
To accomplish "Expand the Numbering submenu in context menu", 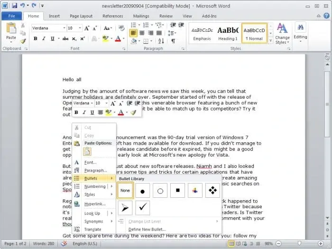I will click(x=94, y=186).
